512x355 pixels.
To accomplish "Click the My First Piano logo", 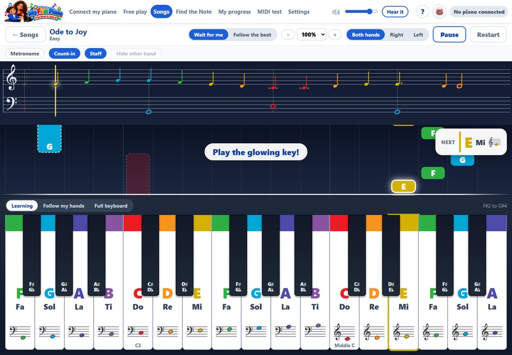I will [x=34, y=11].
